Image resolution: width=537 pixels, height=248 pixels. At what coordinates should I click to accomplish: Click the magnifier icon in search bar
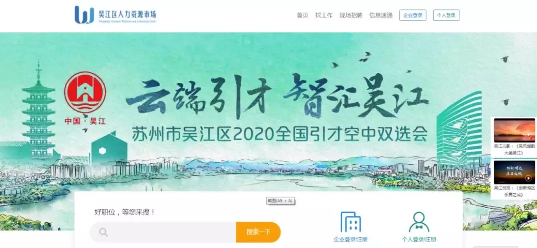coord(103,232)
